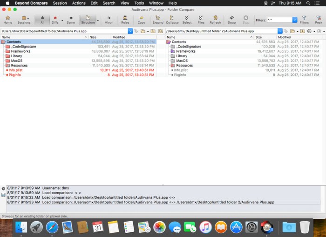Click the Minor toolbar button
326x237 pixels.
(x=109, y=19)
